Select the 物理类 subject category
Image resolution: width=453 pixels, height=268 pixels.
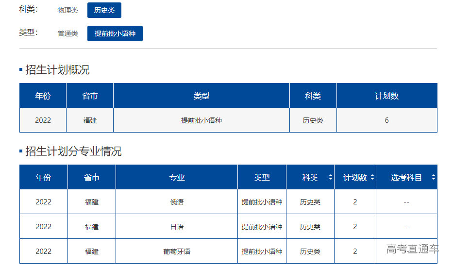tap(67, 10)
